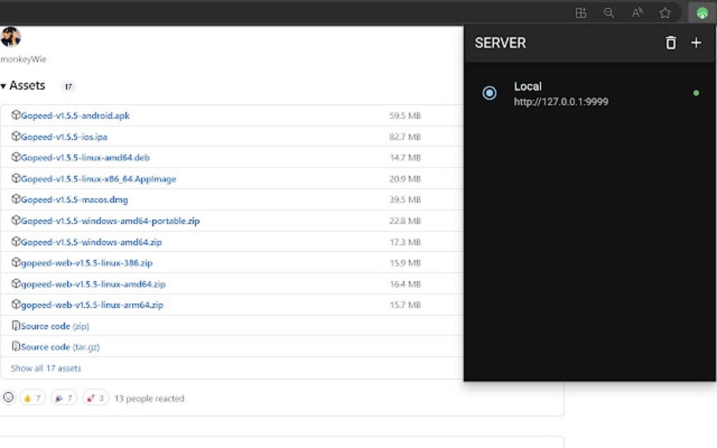Add a new server with plus icon
Screen dimensions: 717x448
696,43
